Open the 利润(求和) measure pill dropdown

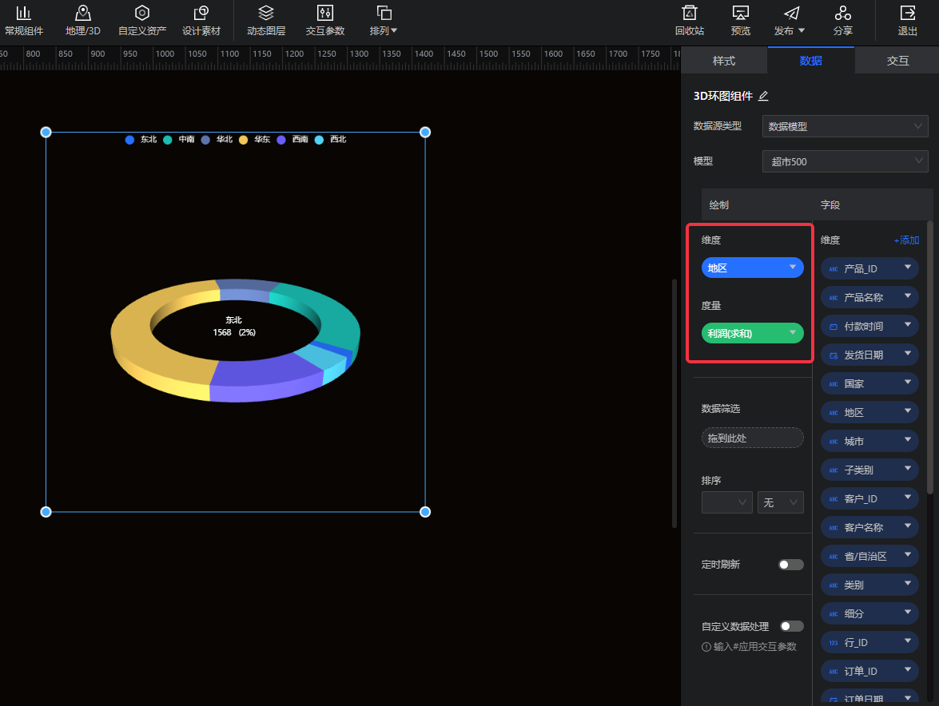[x=792, y=333]
